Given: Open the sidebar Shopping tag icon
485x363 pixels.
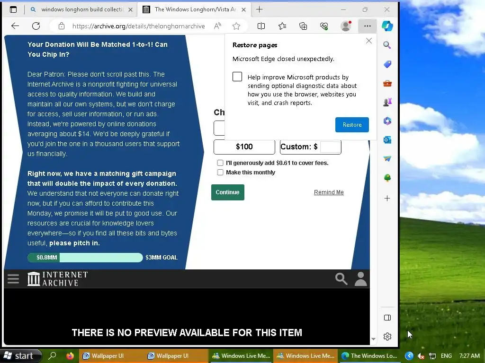Looking at the screenshot, I should [x=387, y=64].
